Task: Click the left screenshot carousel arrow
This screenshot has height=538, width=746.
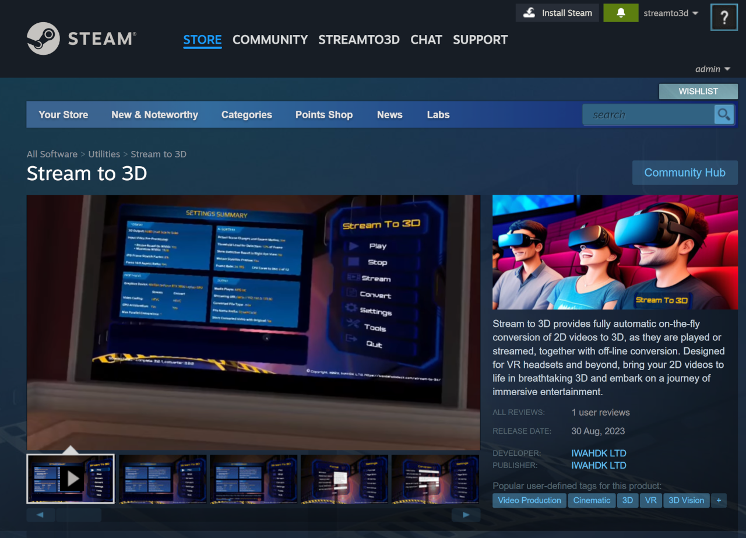Action: click(x=40, y=515)
